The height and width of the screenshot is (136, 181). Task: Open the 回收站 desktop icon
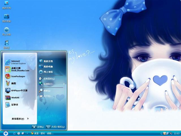pyautogui.click(x=7, y=44)
